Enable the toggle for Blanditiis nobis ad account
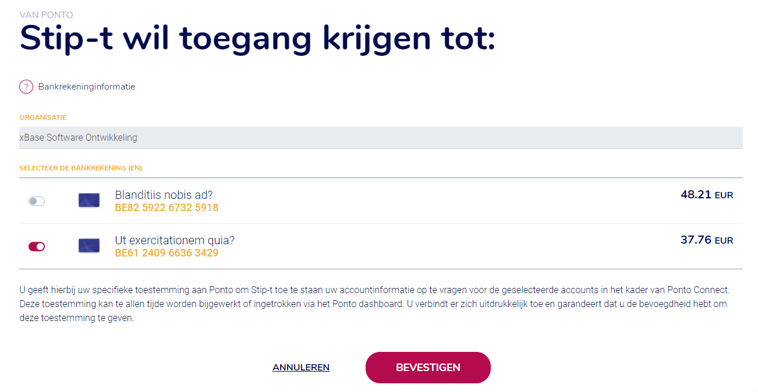 [x=37, y=200]
